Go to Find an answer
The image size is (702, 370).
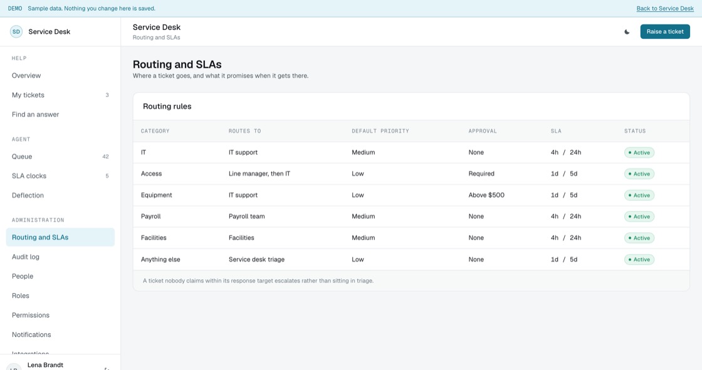tap(60, 115)
